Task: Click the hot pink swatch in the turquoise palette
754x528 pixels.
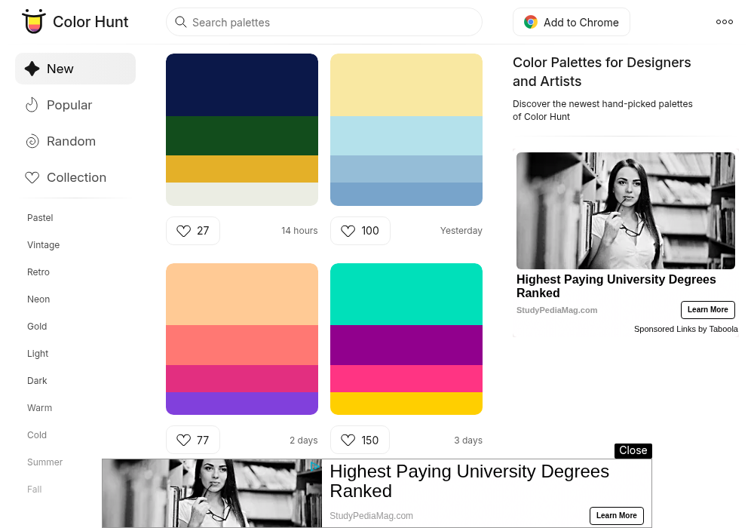Action: 406,379
